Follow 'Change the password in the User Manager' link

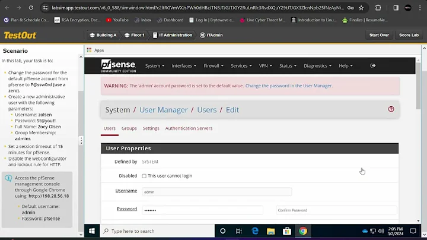pyautogui.click(x=289, y=86)
